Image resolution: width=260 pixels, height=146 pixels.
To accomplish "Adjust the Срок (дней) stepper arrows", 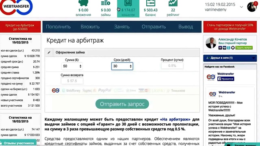I will (131, 66).
